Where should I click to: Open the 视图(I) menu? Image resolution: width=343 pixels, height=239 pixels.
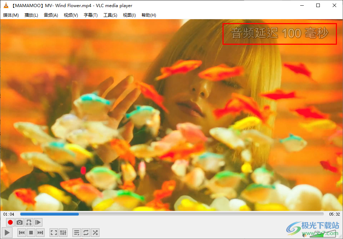[x=129, y=15]
